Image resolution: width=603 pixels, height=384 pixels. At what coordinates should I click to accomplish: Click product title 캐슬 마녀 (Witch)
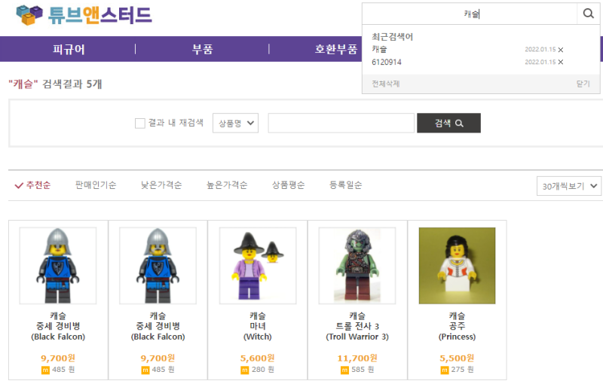258,326
